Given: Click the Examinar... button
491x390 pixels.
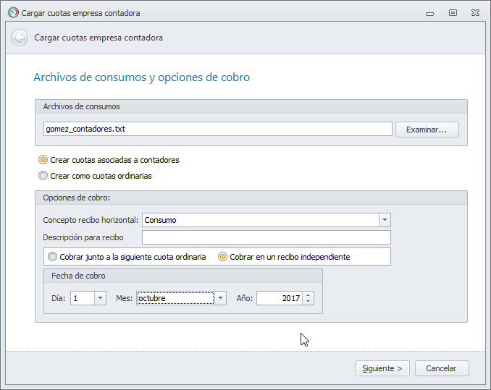Looking at the screenshot, I should coord(427,130).
